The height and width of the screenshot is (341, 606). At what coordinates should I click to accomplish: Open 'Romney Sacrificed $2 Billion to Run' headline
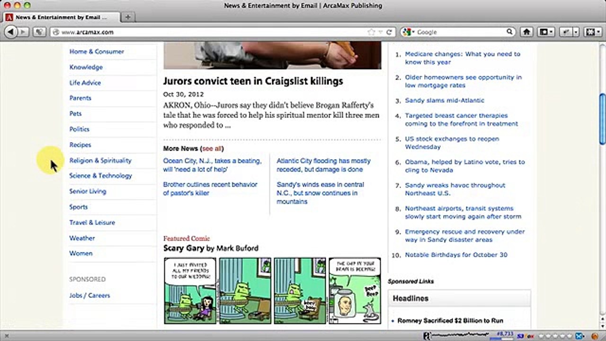tap(450, 321)
